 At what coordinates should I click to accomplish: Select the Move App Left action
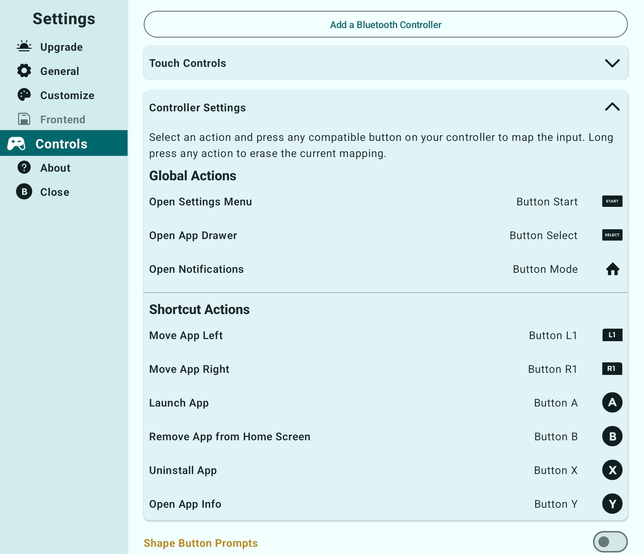pyautogui.click(x=386, y=335)
